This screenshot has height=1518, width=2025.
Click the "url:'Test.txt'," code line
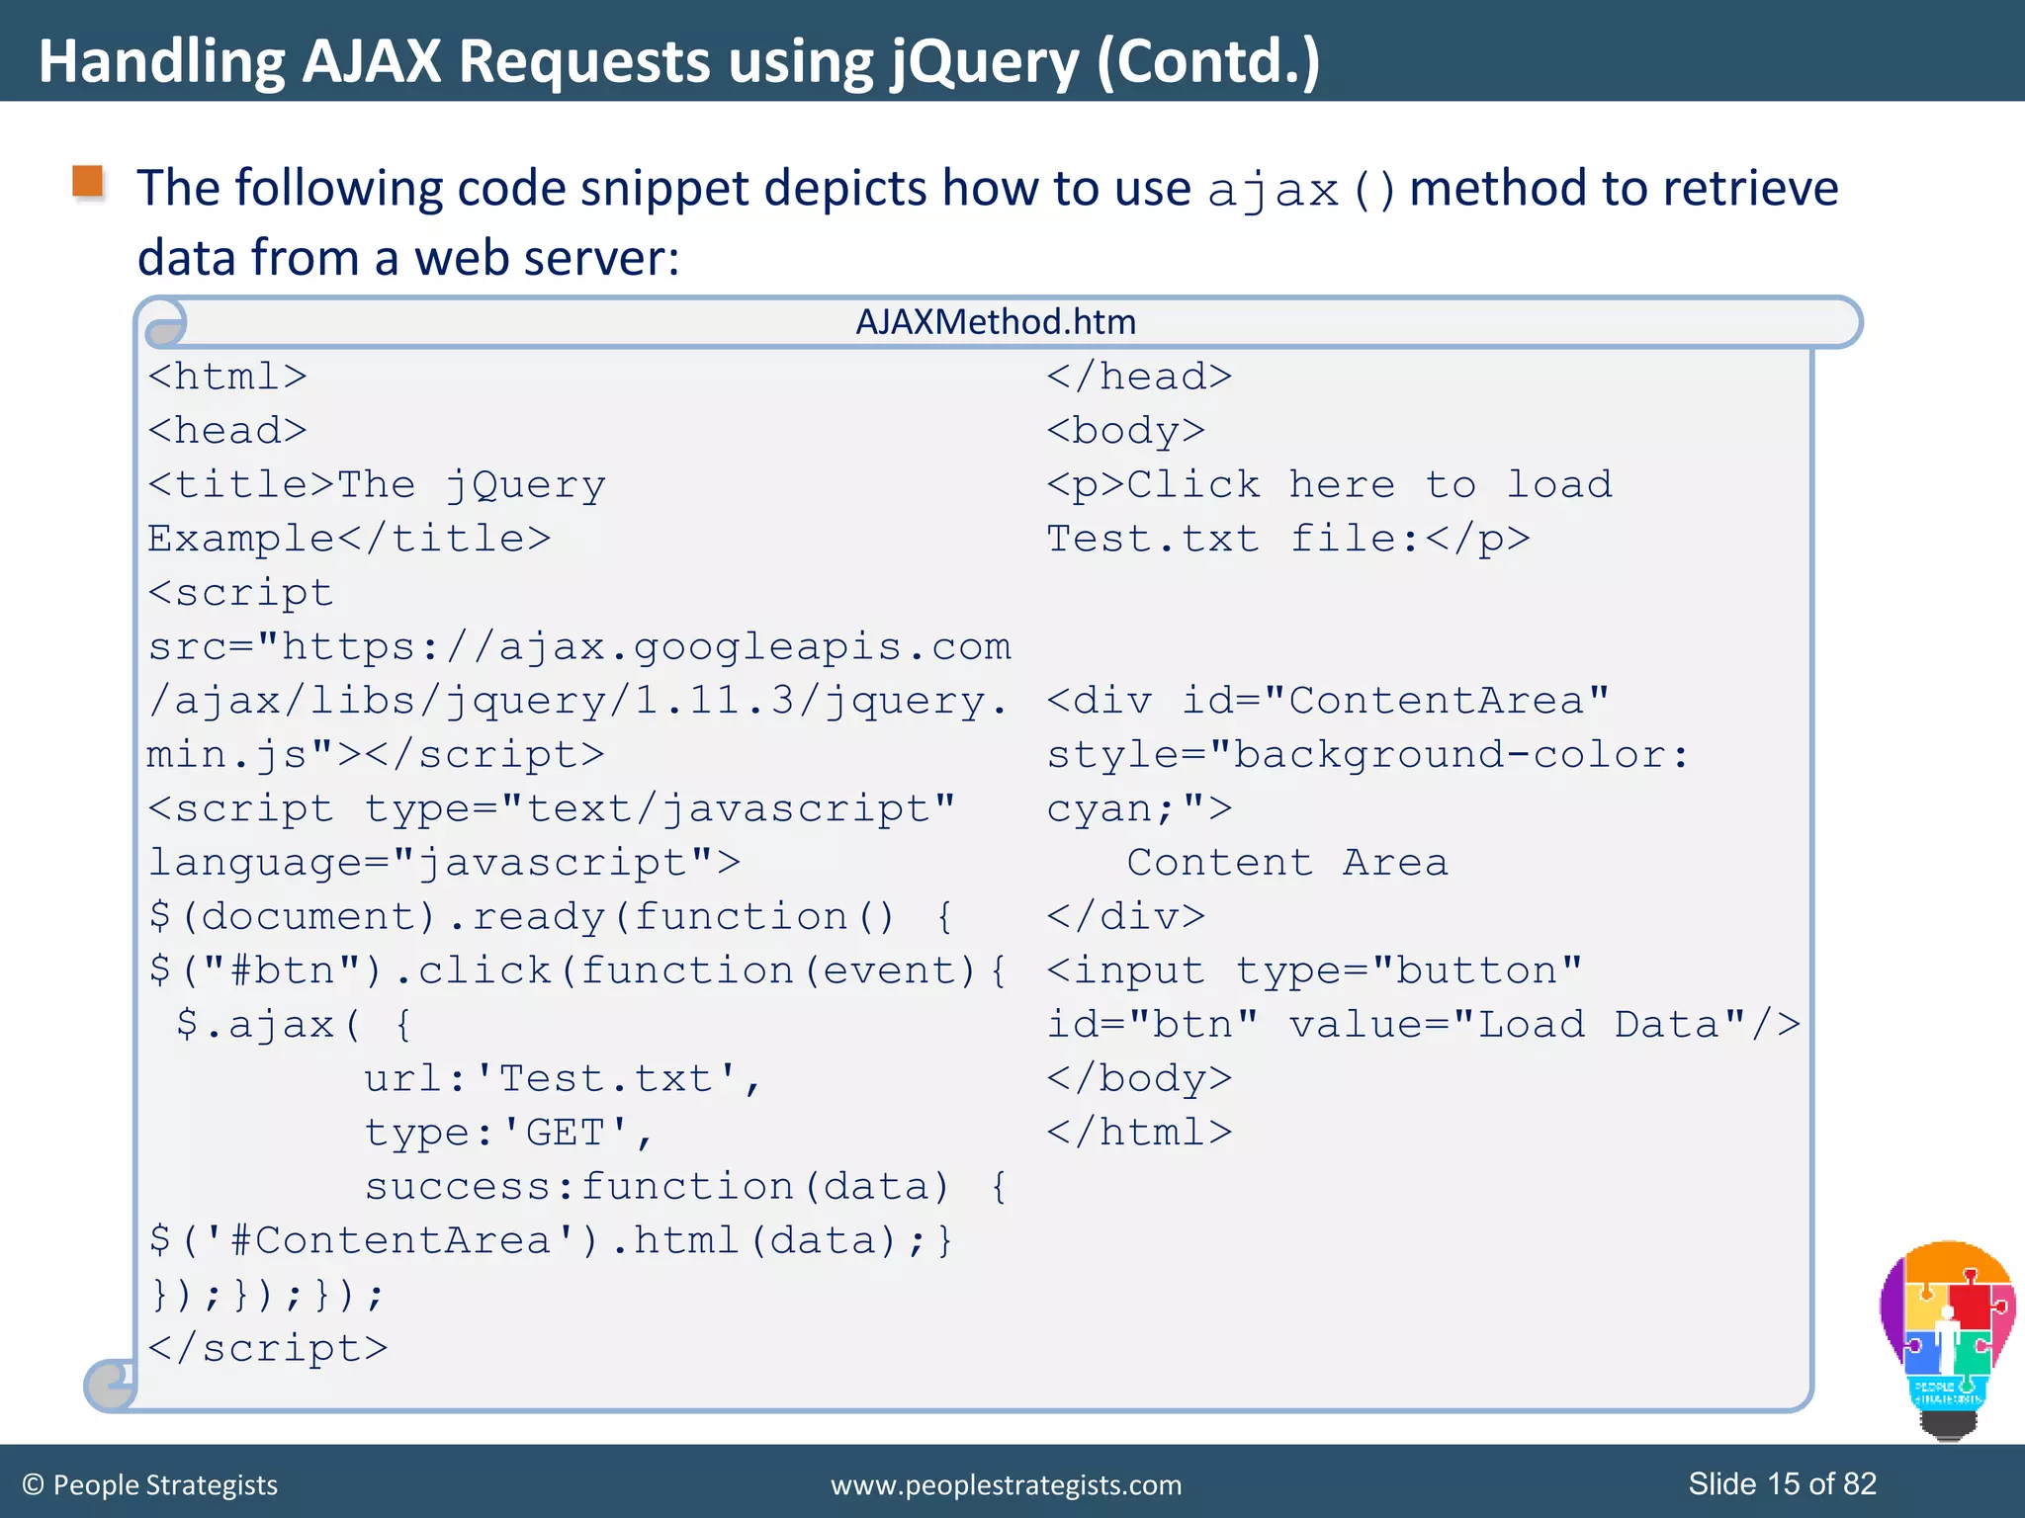point(564,1078)
